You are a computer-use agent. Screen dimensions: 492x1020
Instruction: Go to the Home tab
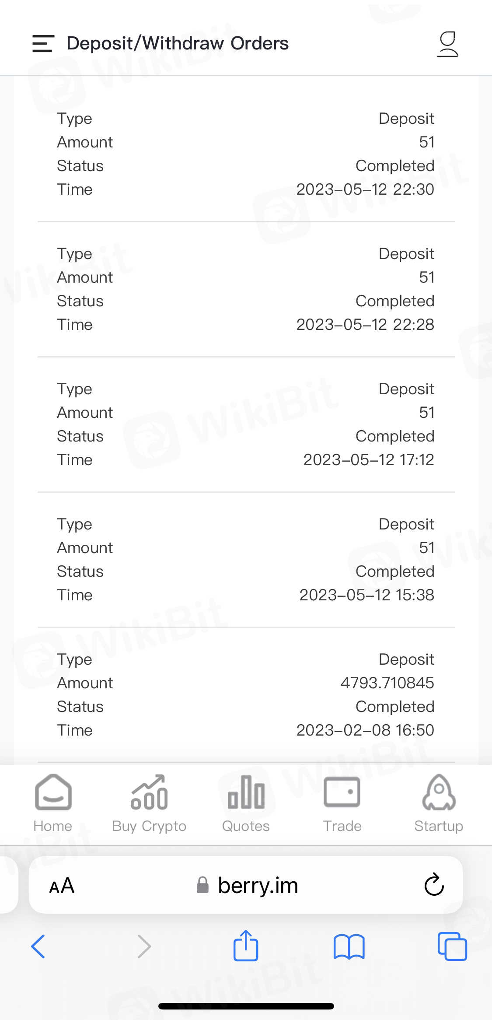click(53, 803)
